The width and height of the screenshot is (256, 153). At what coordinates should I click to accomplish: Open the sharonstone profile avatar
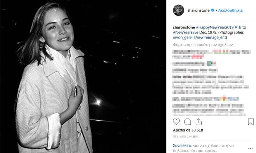pos(178,10)
